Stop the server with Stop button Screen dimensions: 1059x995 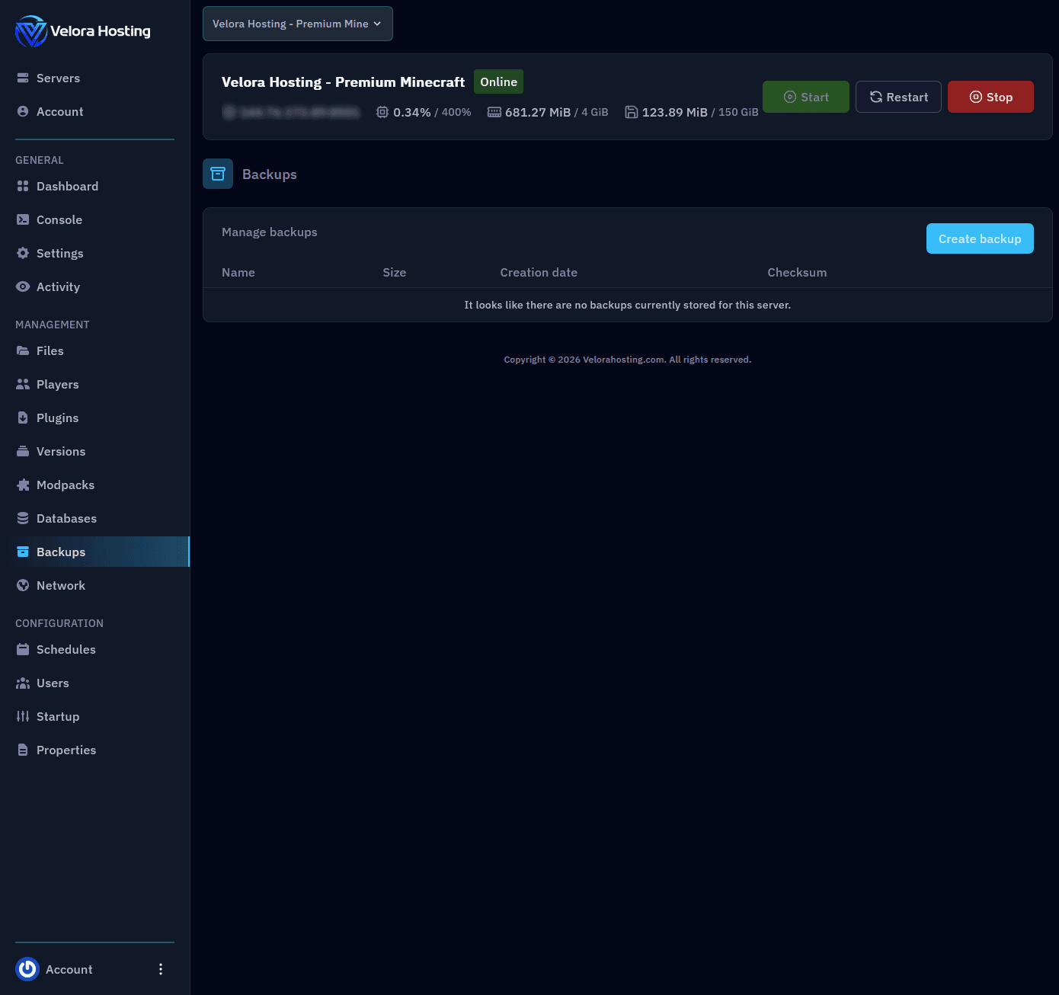coord(990,97)
